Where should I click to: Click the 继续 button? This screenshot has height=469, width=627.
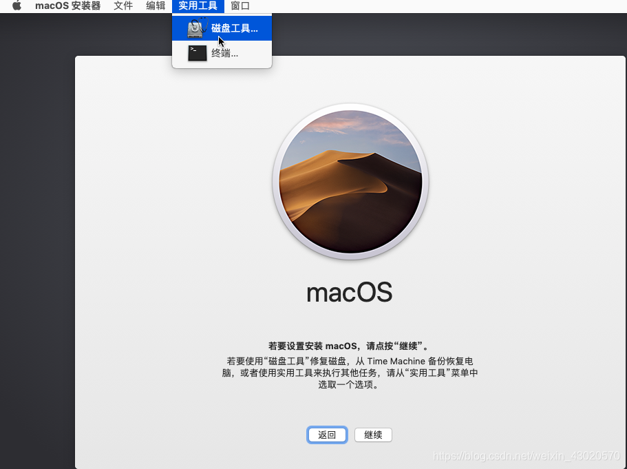click(373, 435)
